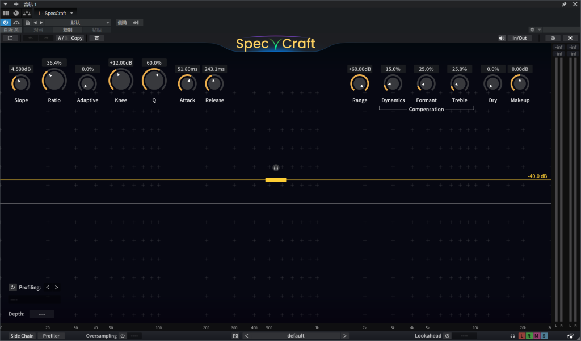Select previous profiling with left chevron
Viewport: 581px width, 341px height.
48,287
